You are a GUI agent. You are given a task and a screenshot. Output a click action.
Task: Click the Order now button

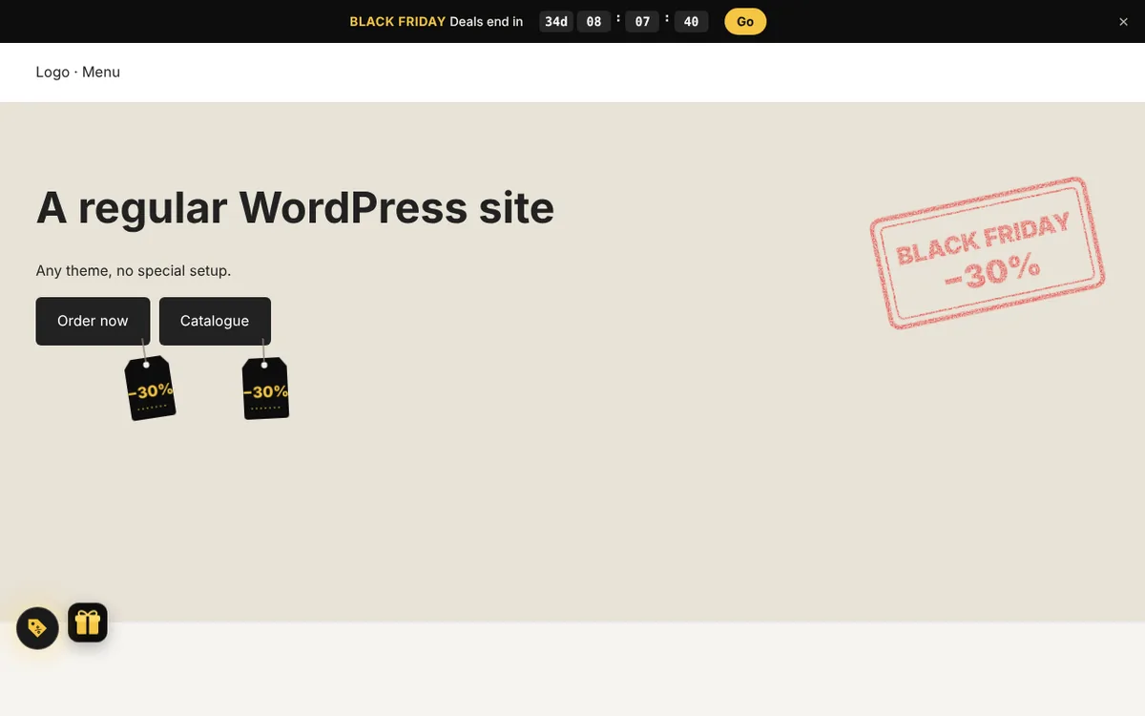pyautogui.click(x=93, y=321)
